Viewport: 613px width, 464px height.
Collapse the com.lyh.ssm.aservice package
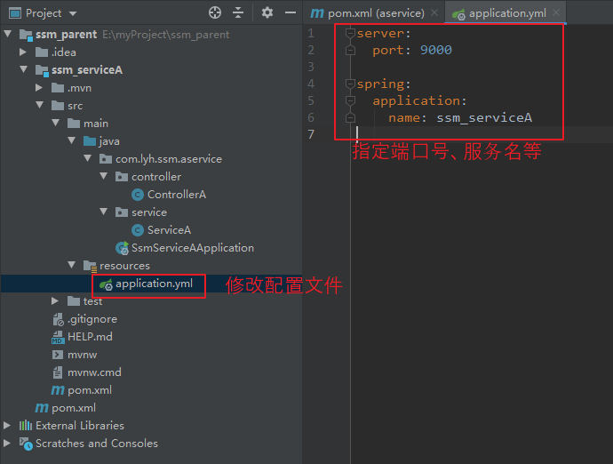point(88,158)
